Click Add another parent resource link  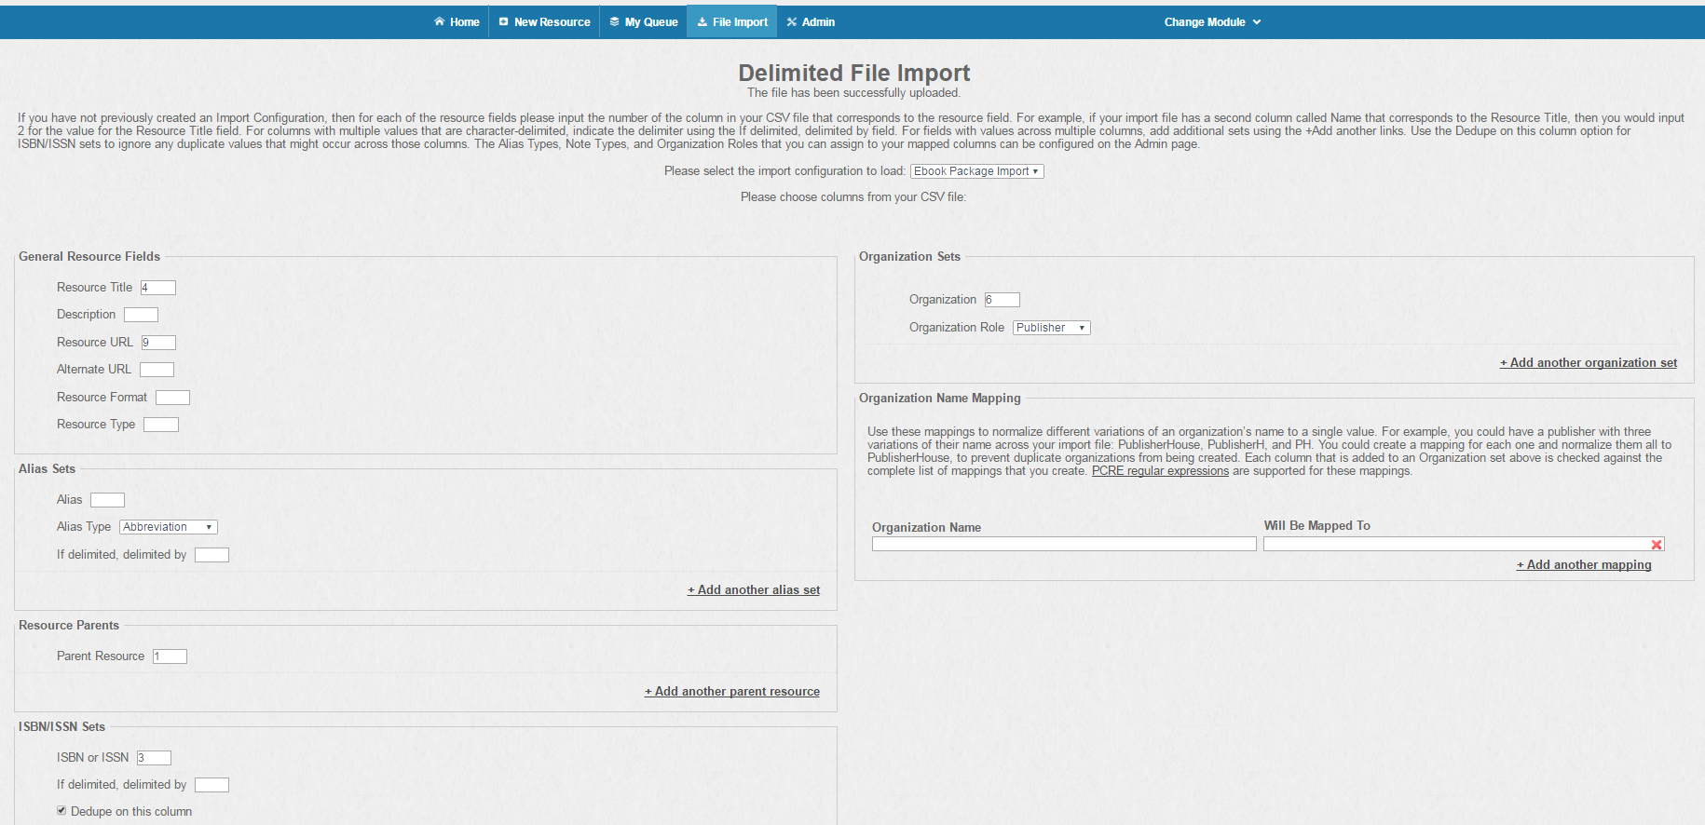[x=732, y=692]
